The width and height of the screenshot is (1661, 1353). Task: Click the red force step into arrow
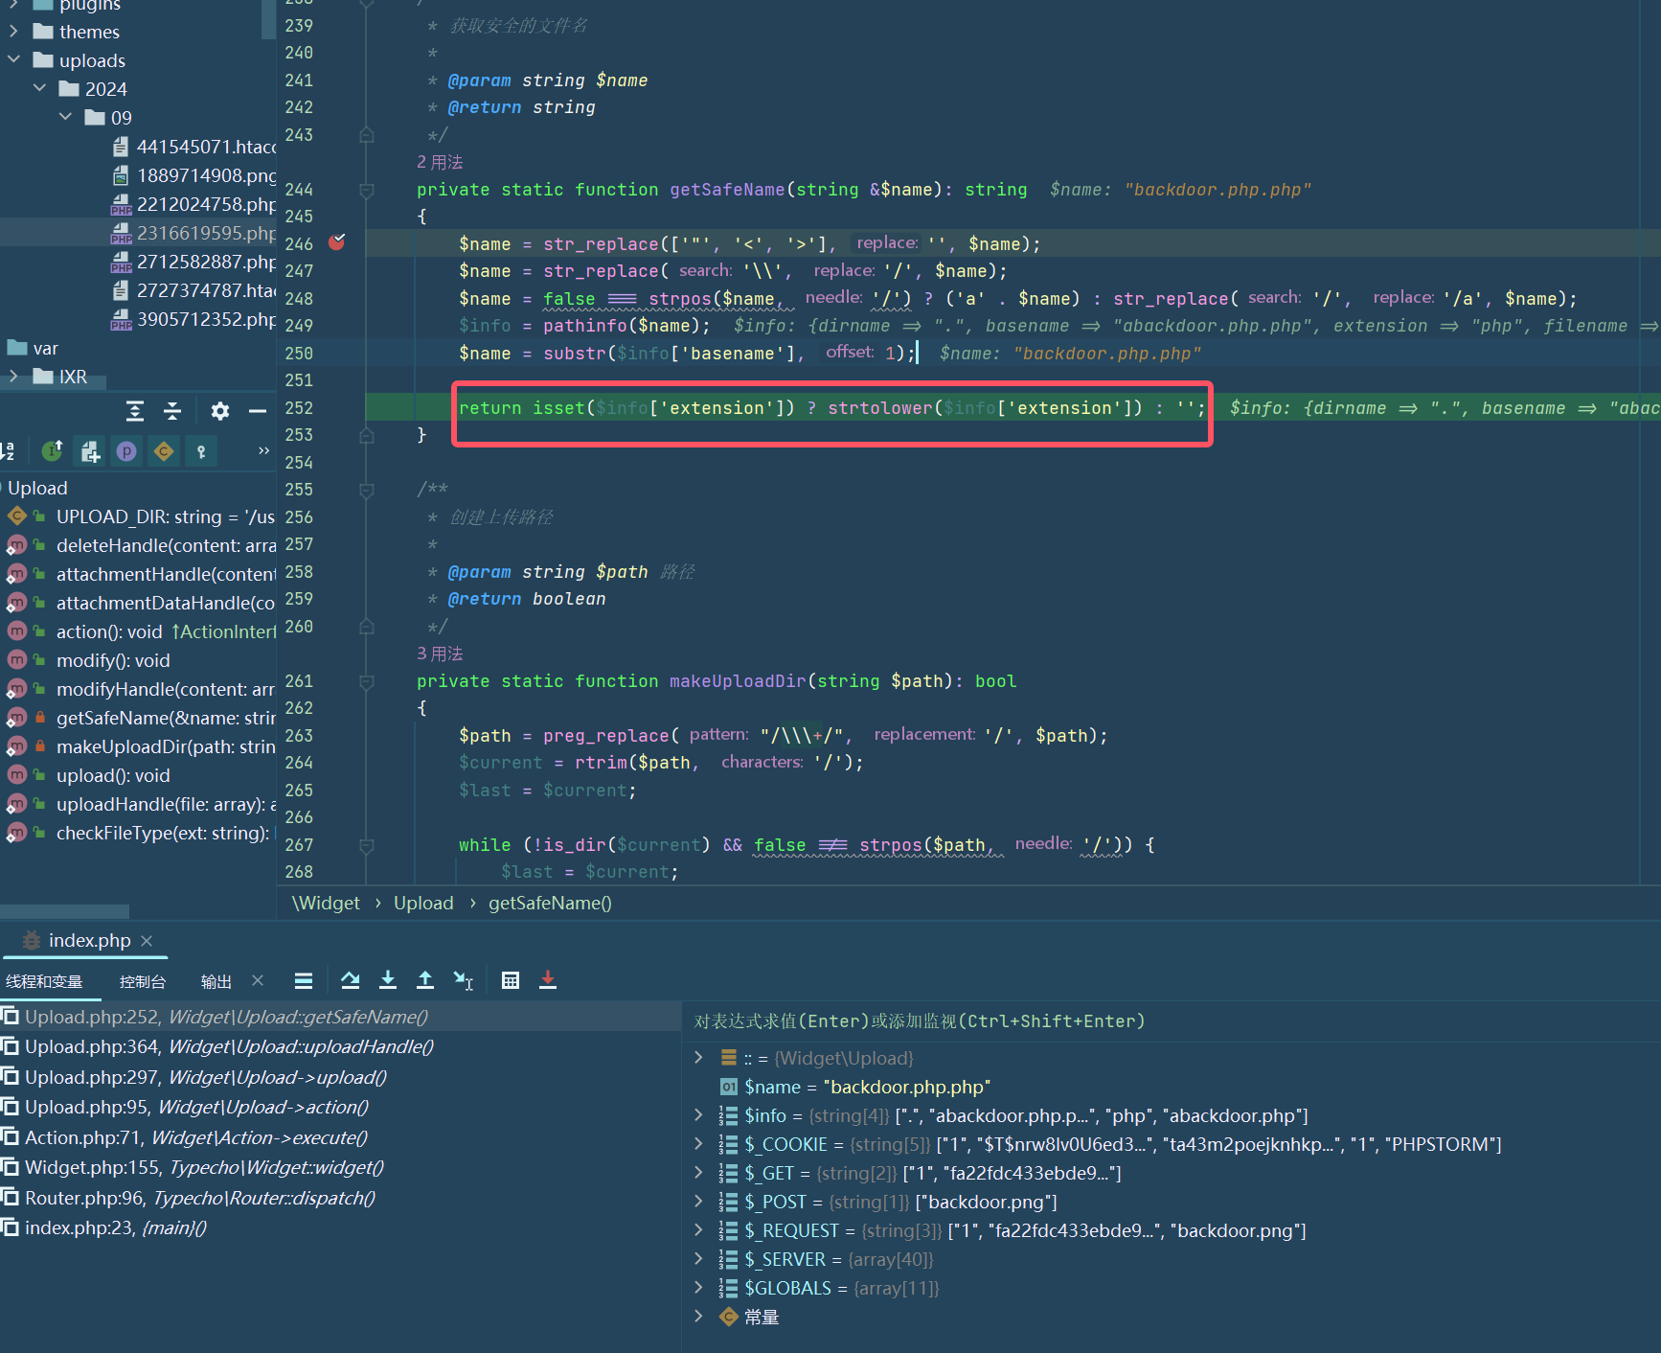pyautogui.click(x=548, y=980)
